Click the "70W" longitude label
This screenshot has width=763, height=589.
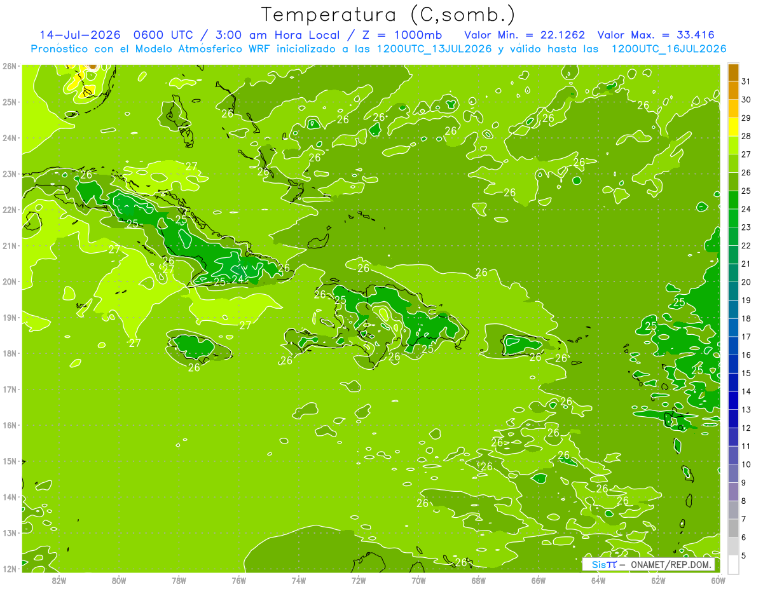[x=418, y=580]
